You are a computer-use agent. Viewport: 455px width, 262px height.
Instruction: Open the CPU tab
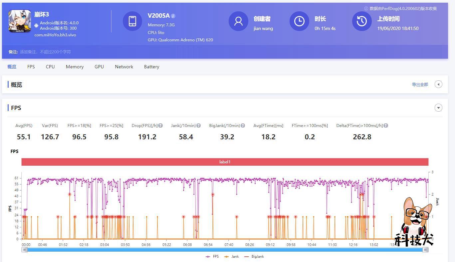click(50, 67)
